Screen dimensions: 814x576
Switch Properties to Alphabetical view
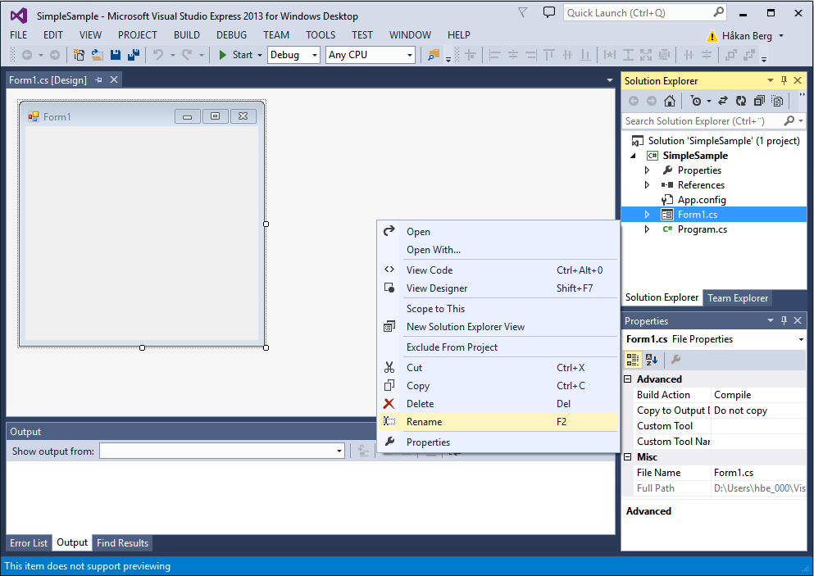tap(652, 359)
